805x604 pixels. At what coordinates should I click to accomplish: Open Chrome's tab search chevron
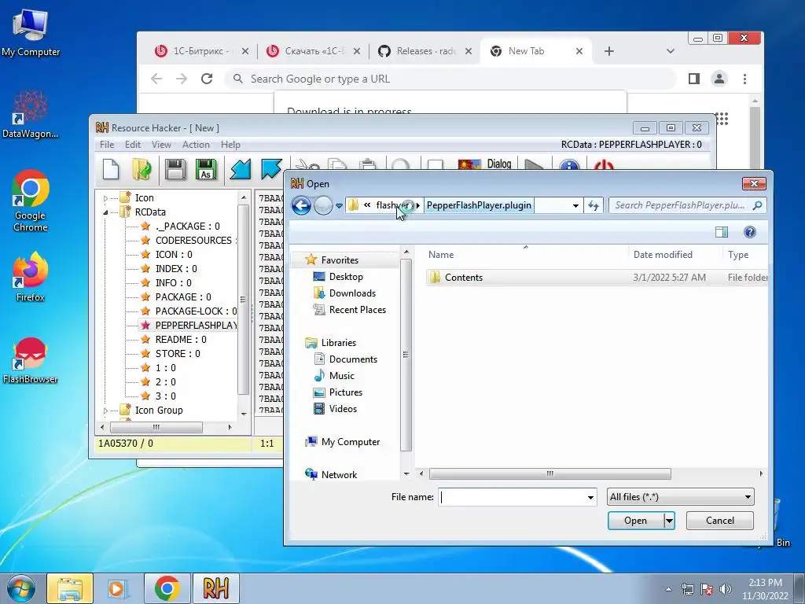tap(670, 51)
